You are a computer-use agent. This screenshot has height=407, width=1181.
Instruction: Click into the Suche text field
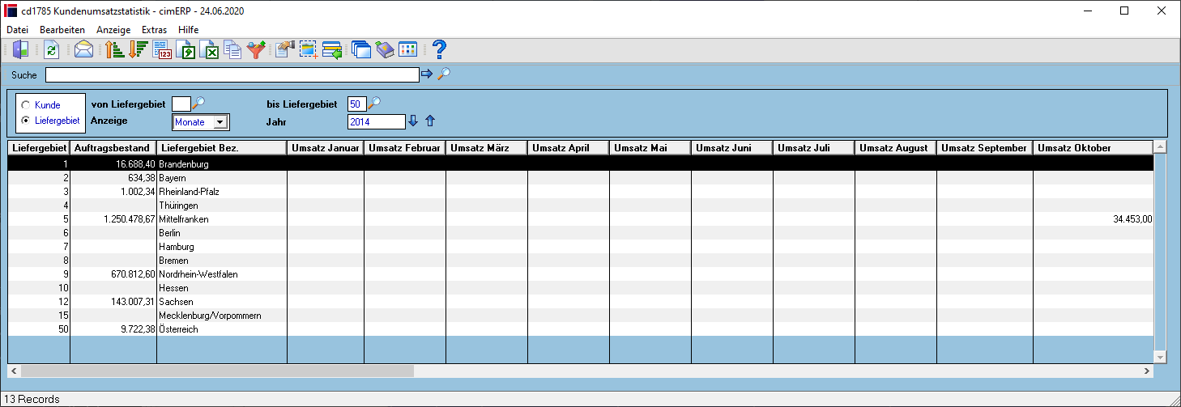point(232,74)
